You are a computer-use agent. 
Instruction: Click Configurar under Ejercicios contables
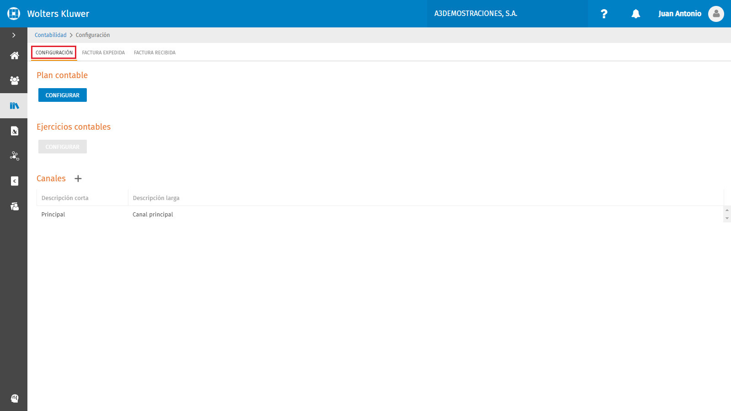click(x=63, y=147)
